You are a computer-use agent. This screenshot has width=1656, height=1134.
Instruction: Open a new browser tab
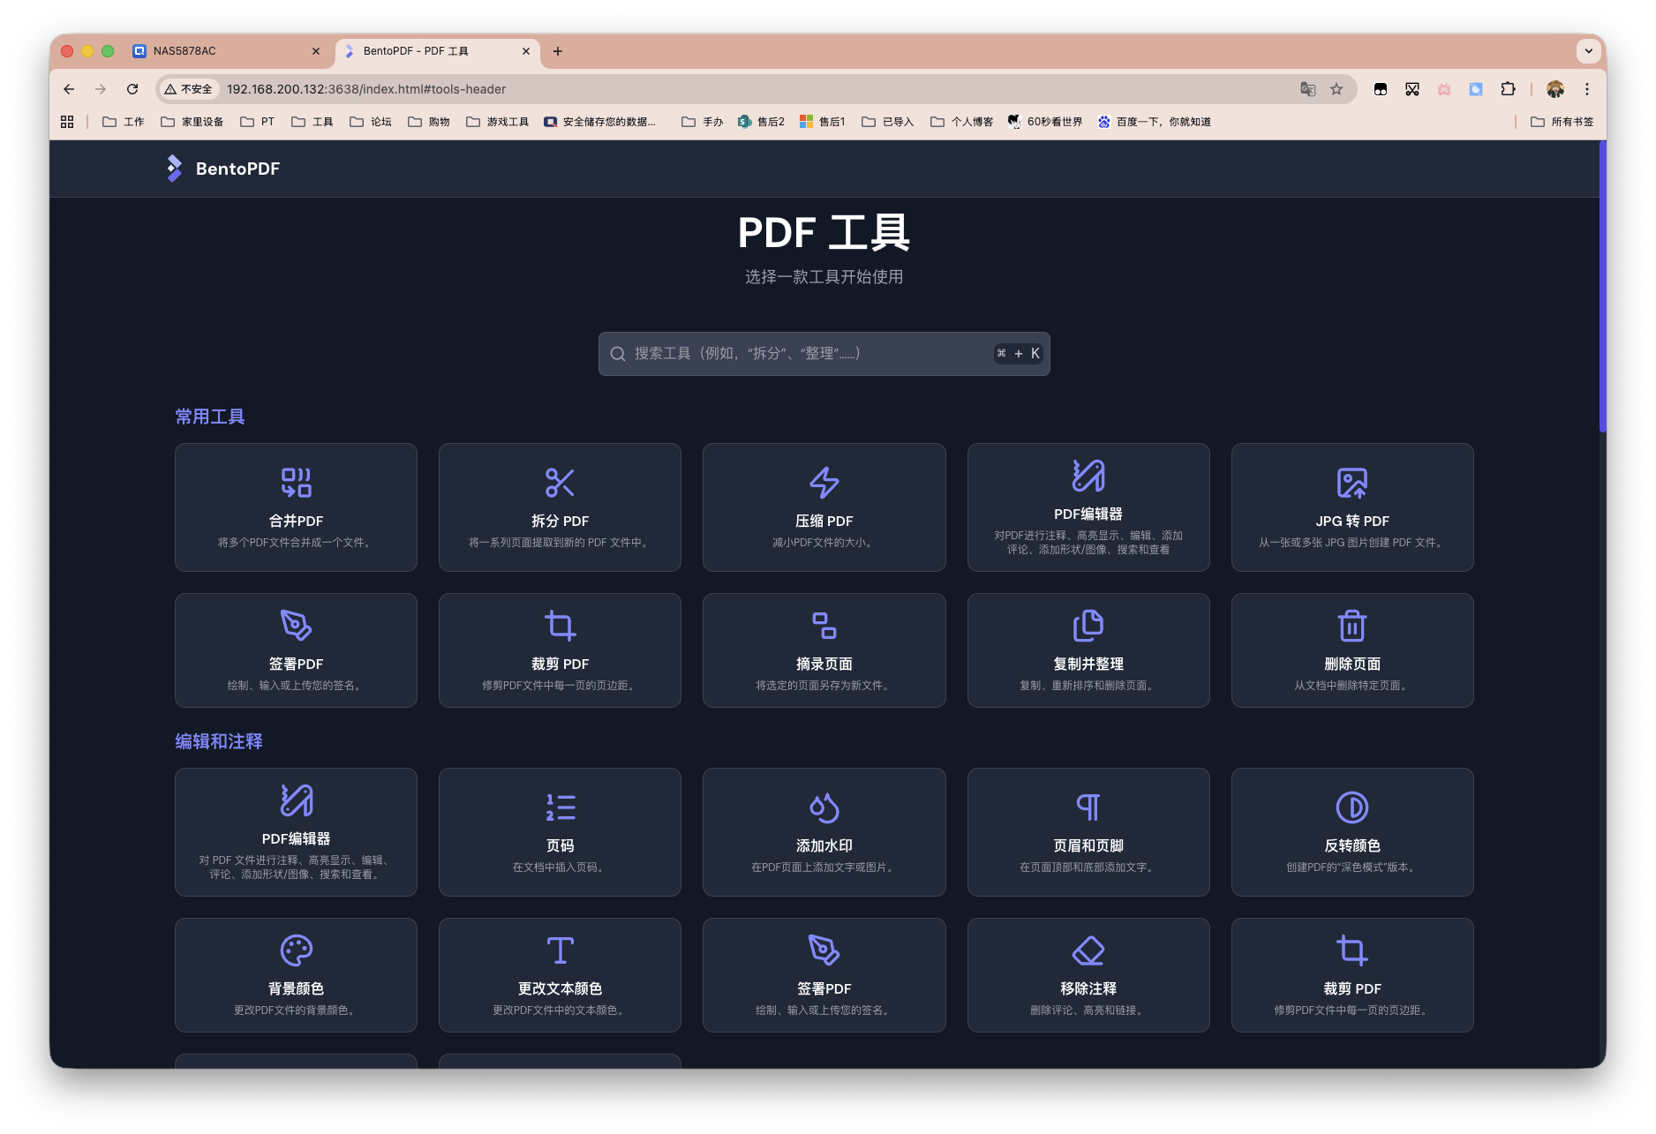pos(558,51)
